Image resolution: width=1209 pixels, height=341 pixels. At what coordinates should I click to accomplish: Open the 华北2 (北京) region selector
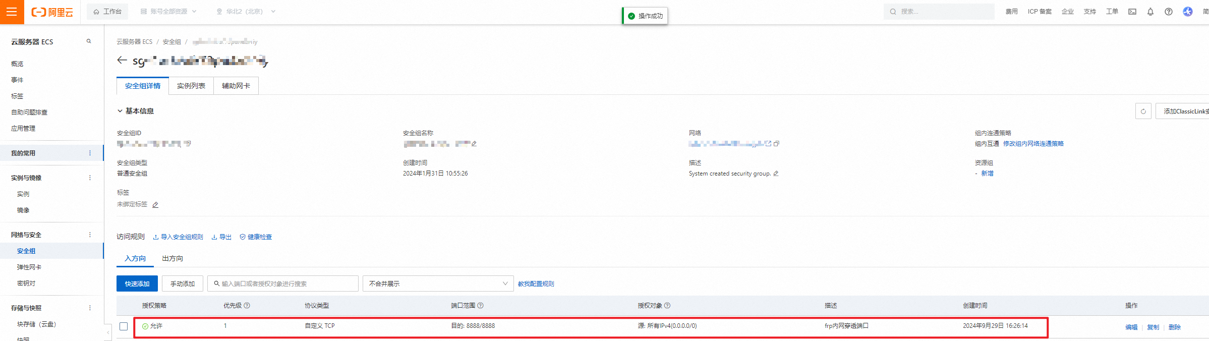[246, 12]
